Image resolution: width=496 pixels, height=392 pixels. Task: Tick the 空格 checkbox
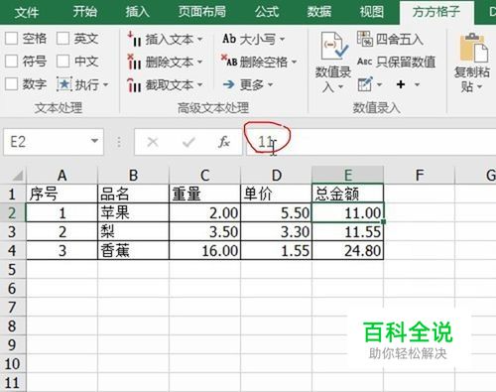[x=12, y=39]
